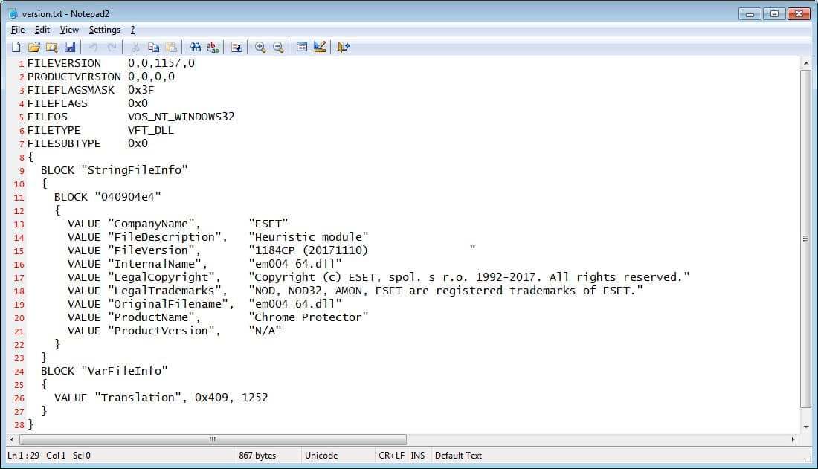This screenshot has width=818, height=469.
Task: Click the Exit toolbar icon
Action: (x=344, y=47)
